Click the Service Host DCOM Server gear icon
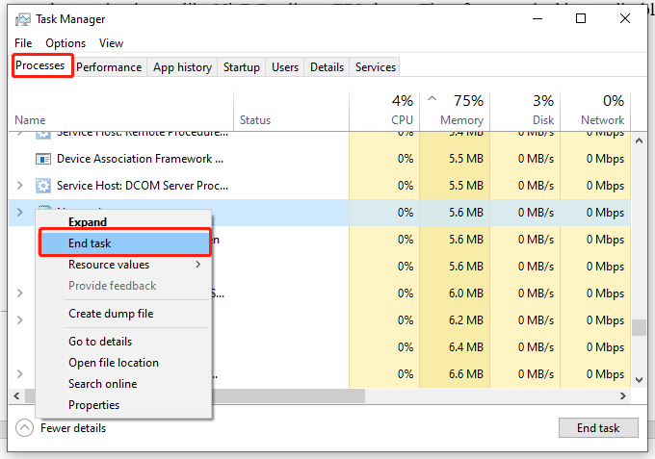Viewport: 655px width, 459px height. coord(43,186)
